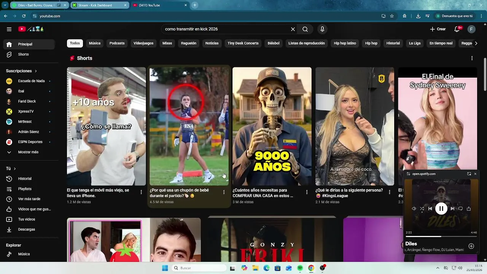Open Chrome three-dot menu

click(x=482, y=16)
